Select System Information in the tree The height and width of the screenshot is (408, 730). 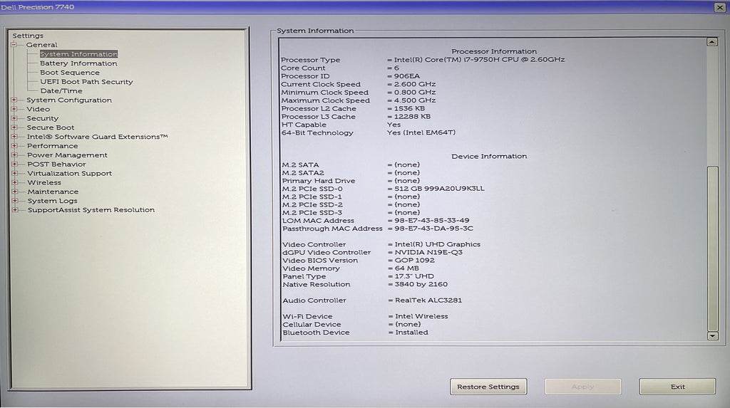coord(78,54)
